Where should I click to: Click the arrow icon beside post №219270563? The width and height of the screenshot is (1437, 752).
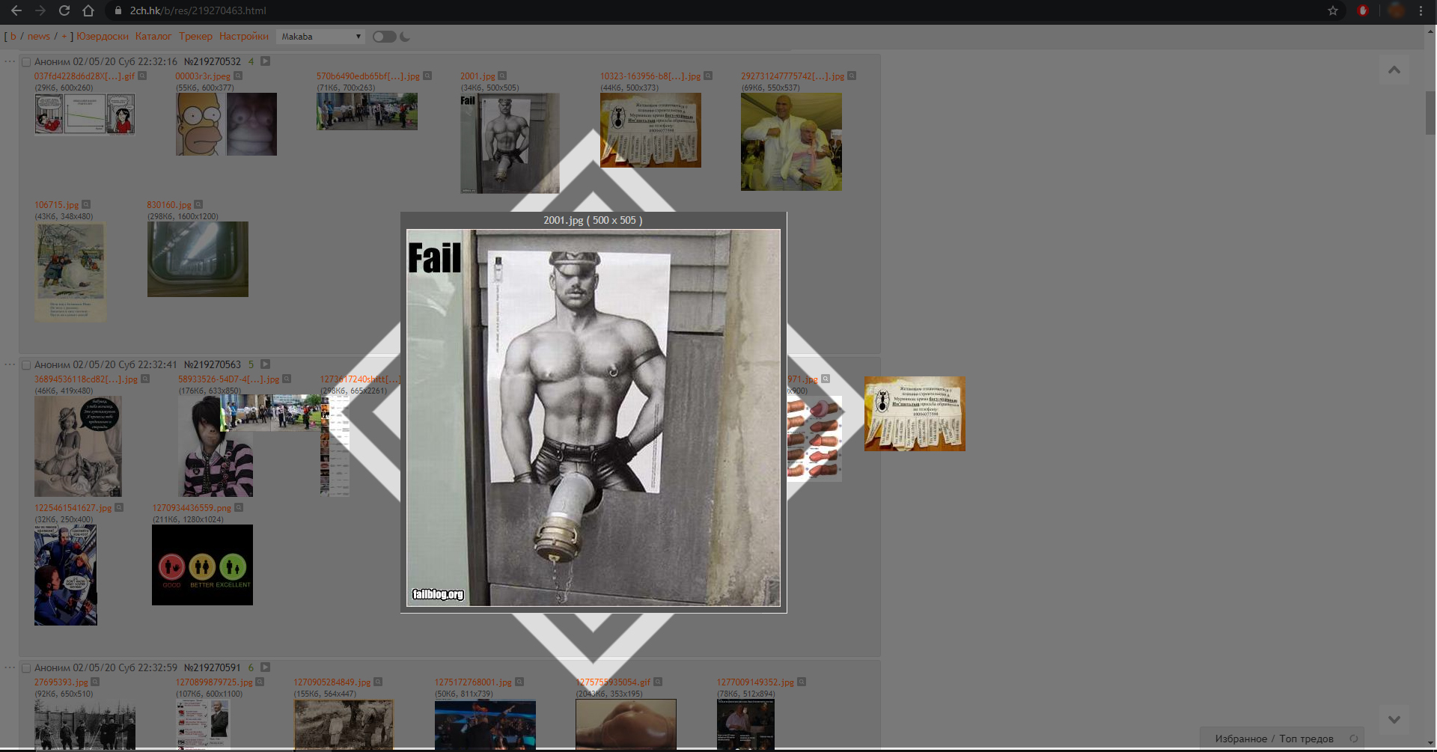(x=265, y=364)
